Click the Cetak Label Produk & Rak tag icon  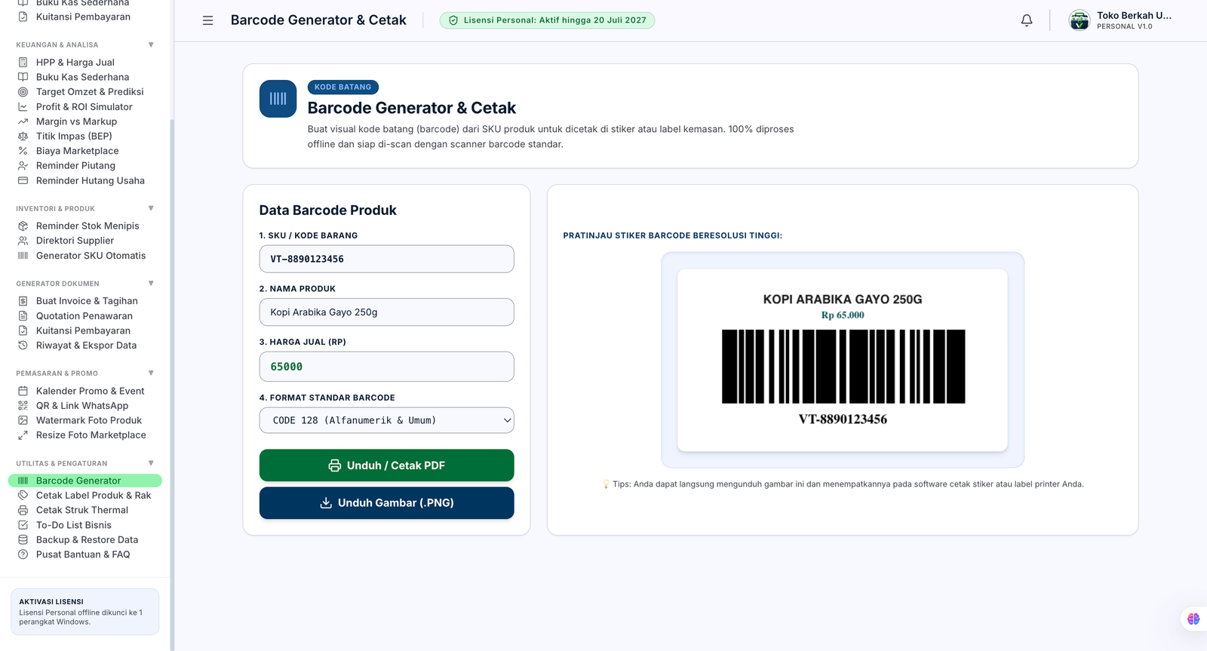click(x=23, y=496)
